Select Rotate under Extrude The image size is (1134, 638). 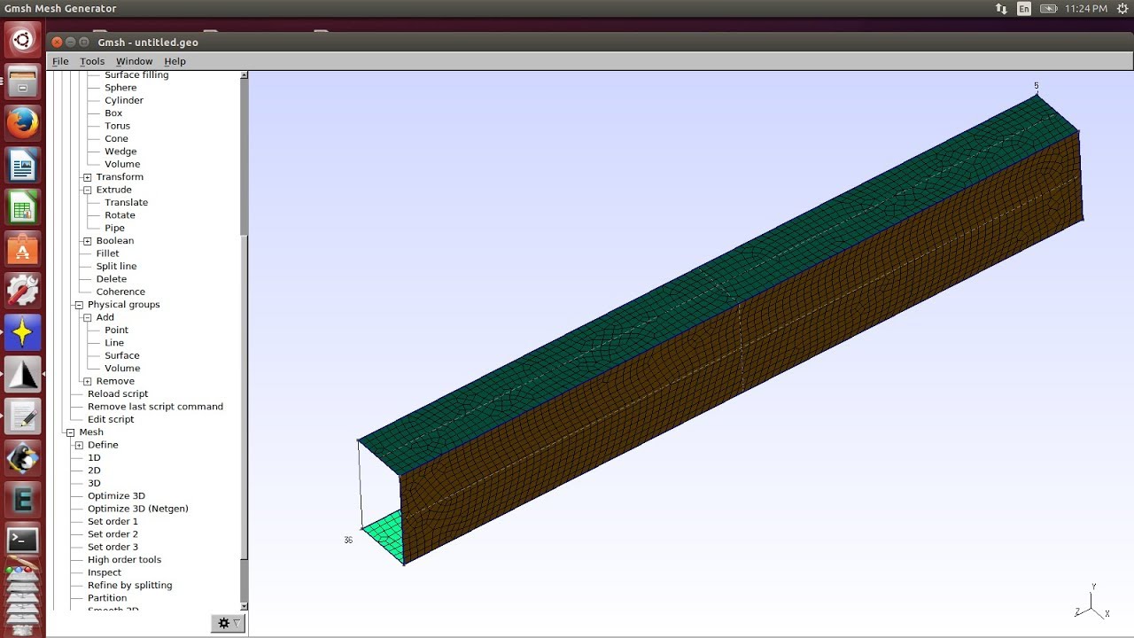[120, 215]
